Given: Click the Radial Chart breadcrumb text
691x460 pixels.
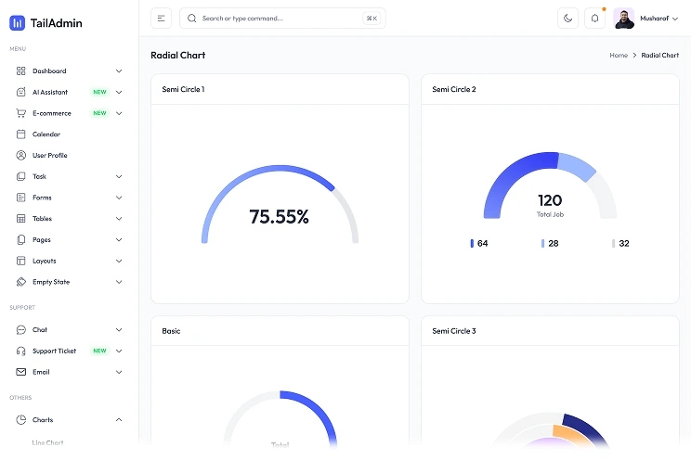Looking at the screenshot, I should pyautogui.click(x=659, y=55).
